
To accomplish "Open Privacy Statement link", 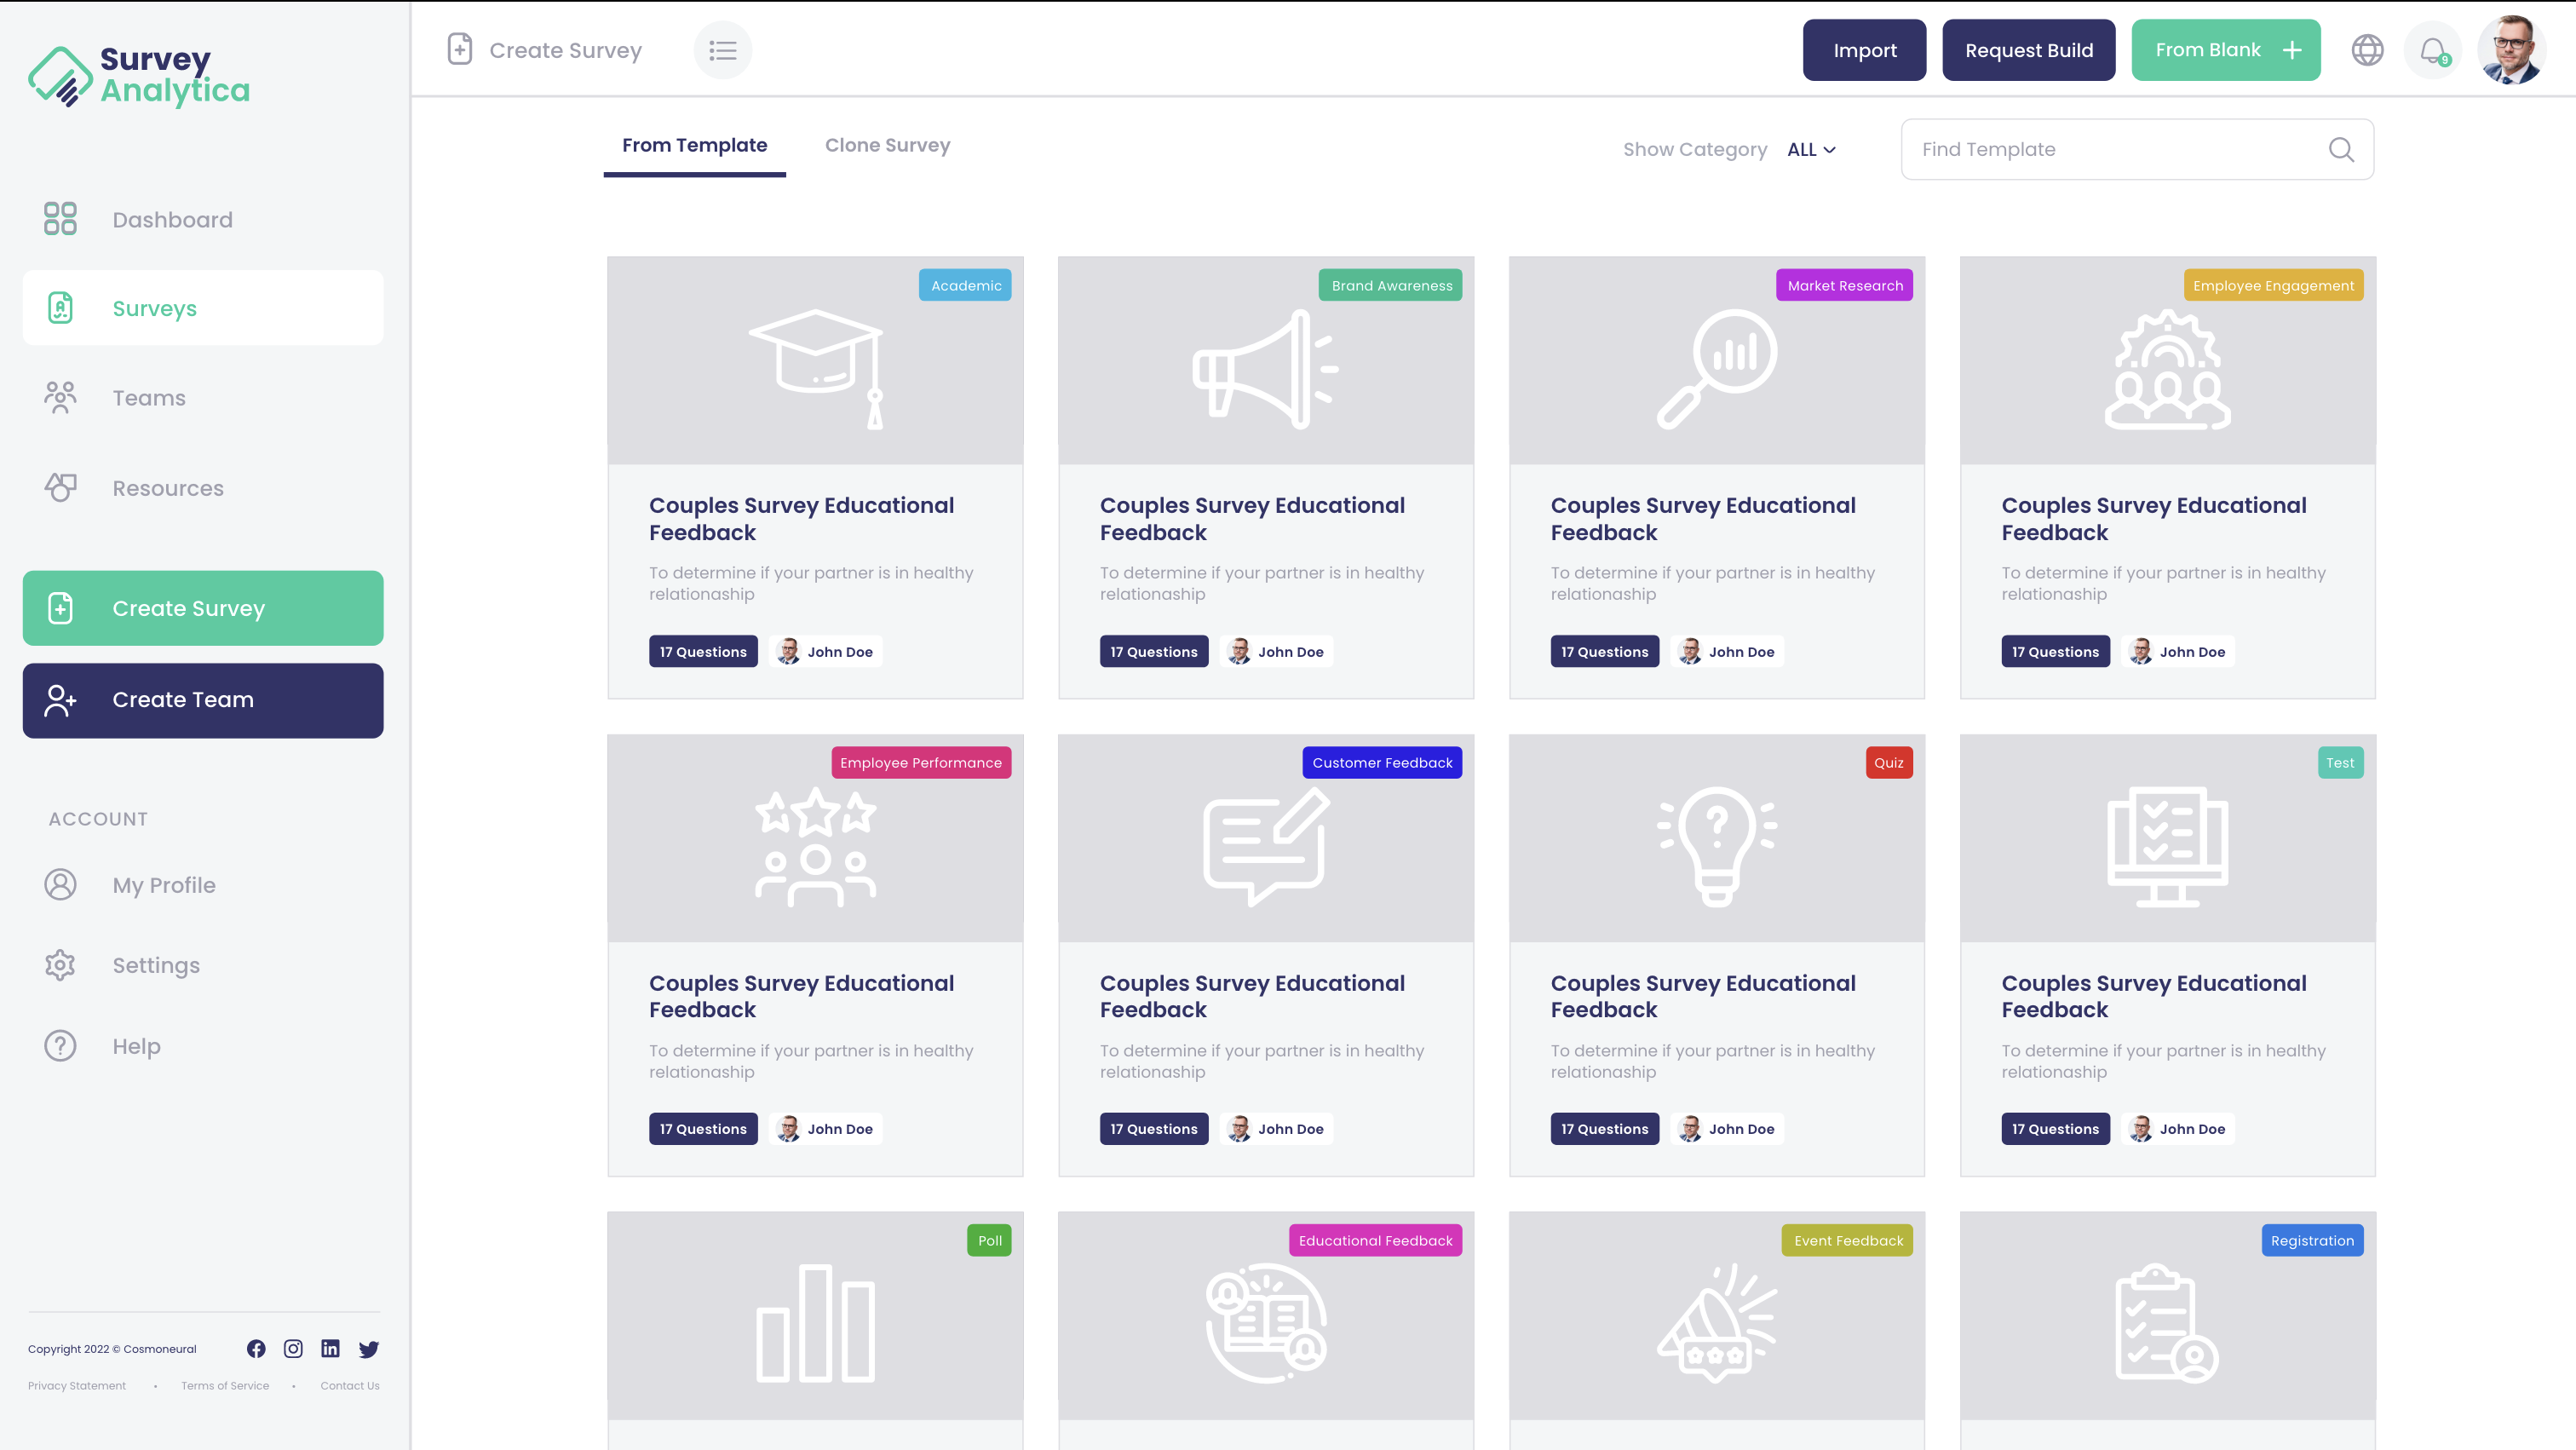I will [x=77, y=1386].
